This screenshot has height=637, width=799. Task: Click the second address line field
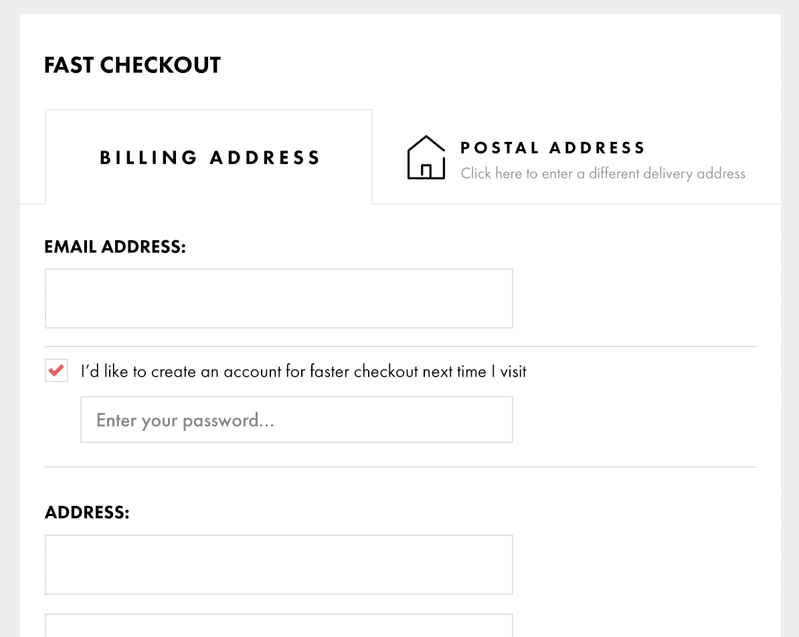279,625
